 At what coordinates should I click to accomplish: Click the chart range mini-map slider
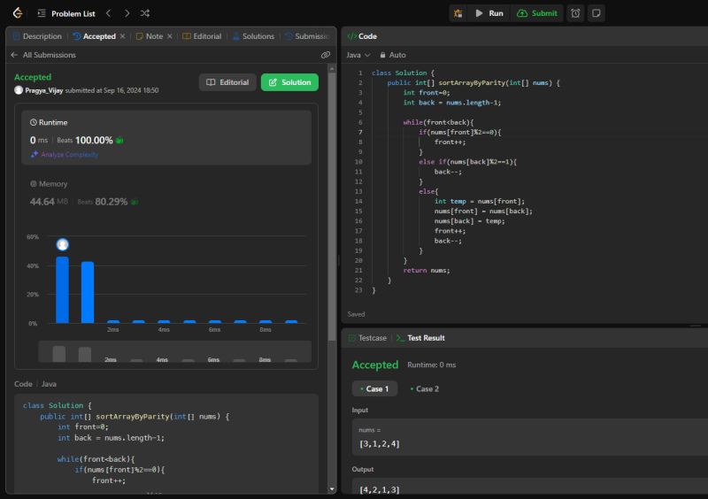coord(174,351)
